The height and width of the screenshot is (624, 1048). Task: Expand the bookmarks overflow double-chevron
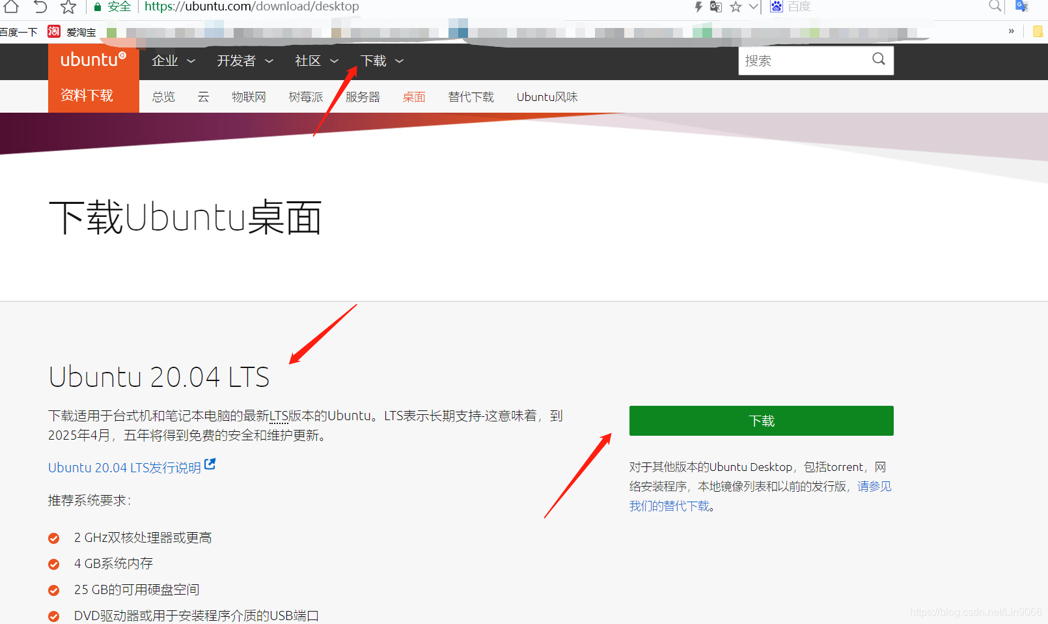1012,31
